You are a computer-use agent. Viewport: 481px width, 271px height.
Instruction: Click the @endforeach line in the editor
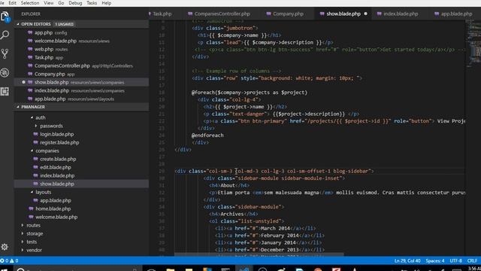[207, 135]
